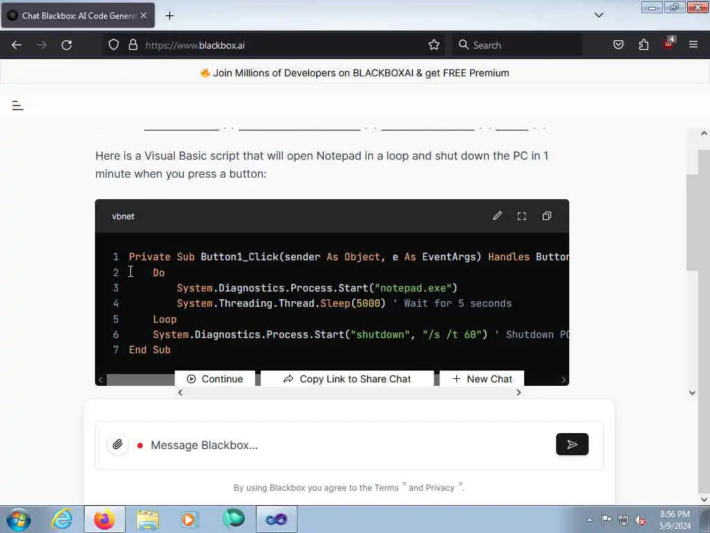Show hidden system tray icons
This screenshot has width=710, height=533.
pos(589,521)
